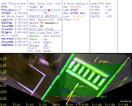Screen dimensions: 132x106
Task: Click the -0.50 tick on horizontal axis
Action: coord(84,105)
